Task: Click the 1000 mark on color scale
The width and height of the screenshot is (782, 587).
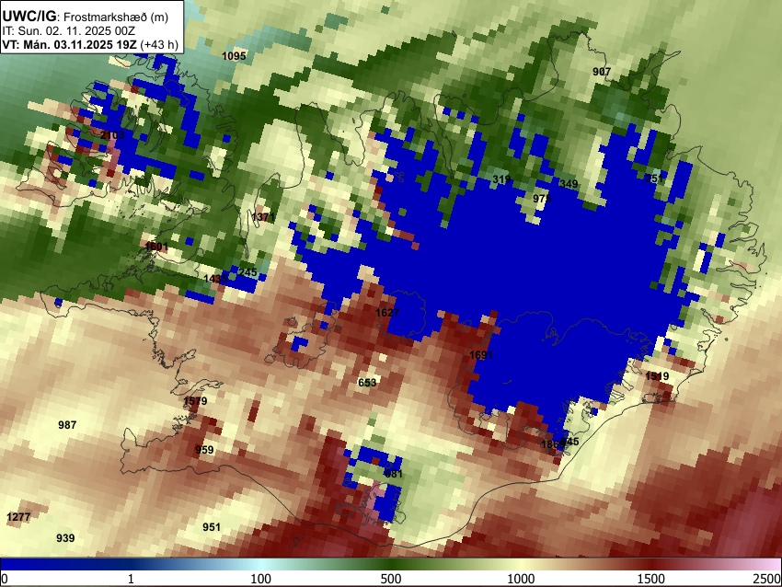Action: pos(521,579)
